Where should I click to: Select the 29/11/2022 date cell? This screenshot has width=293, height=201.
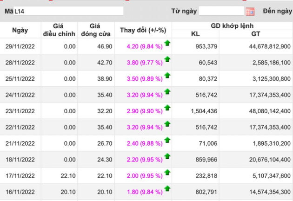tap(20, 46)
